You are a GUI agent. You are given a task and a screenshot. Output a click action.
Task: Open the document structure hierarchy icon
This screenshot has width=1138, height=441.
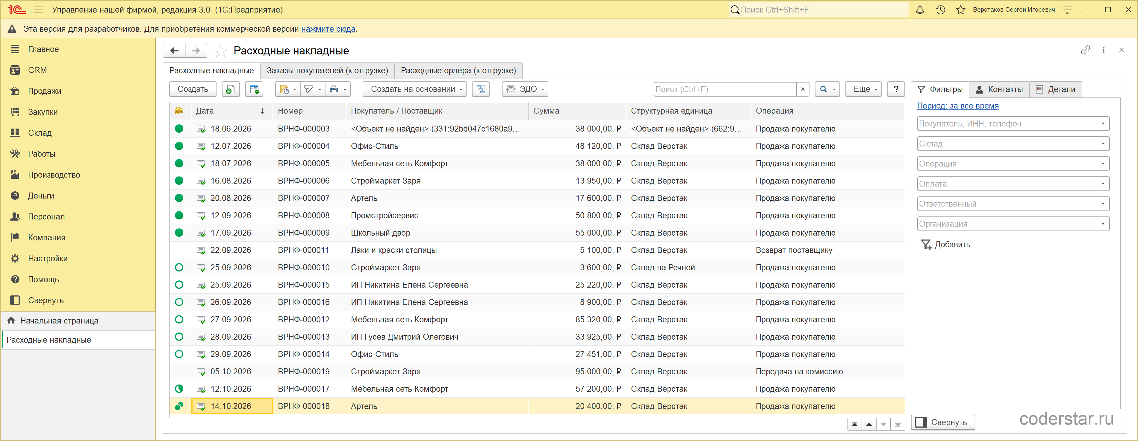[x=481, y=89]
